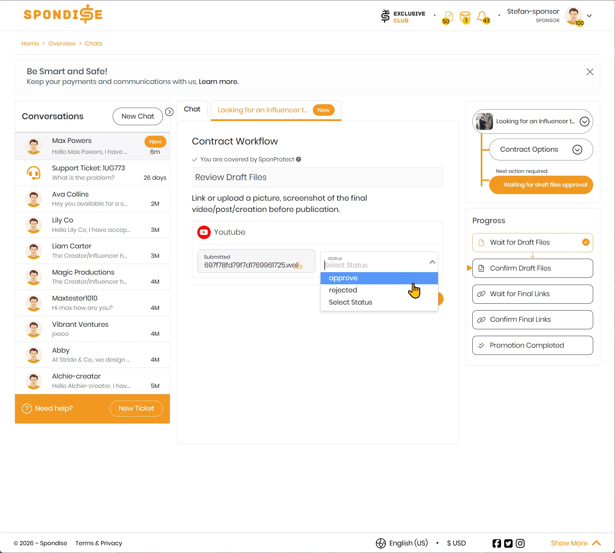Viewport: 615px width, 553px height.
Task: Change currency from $ USD
Action: point(456,543)
